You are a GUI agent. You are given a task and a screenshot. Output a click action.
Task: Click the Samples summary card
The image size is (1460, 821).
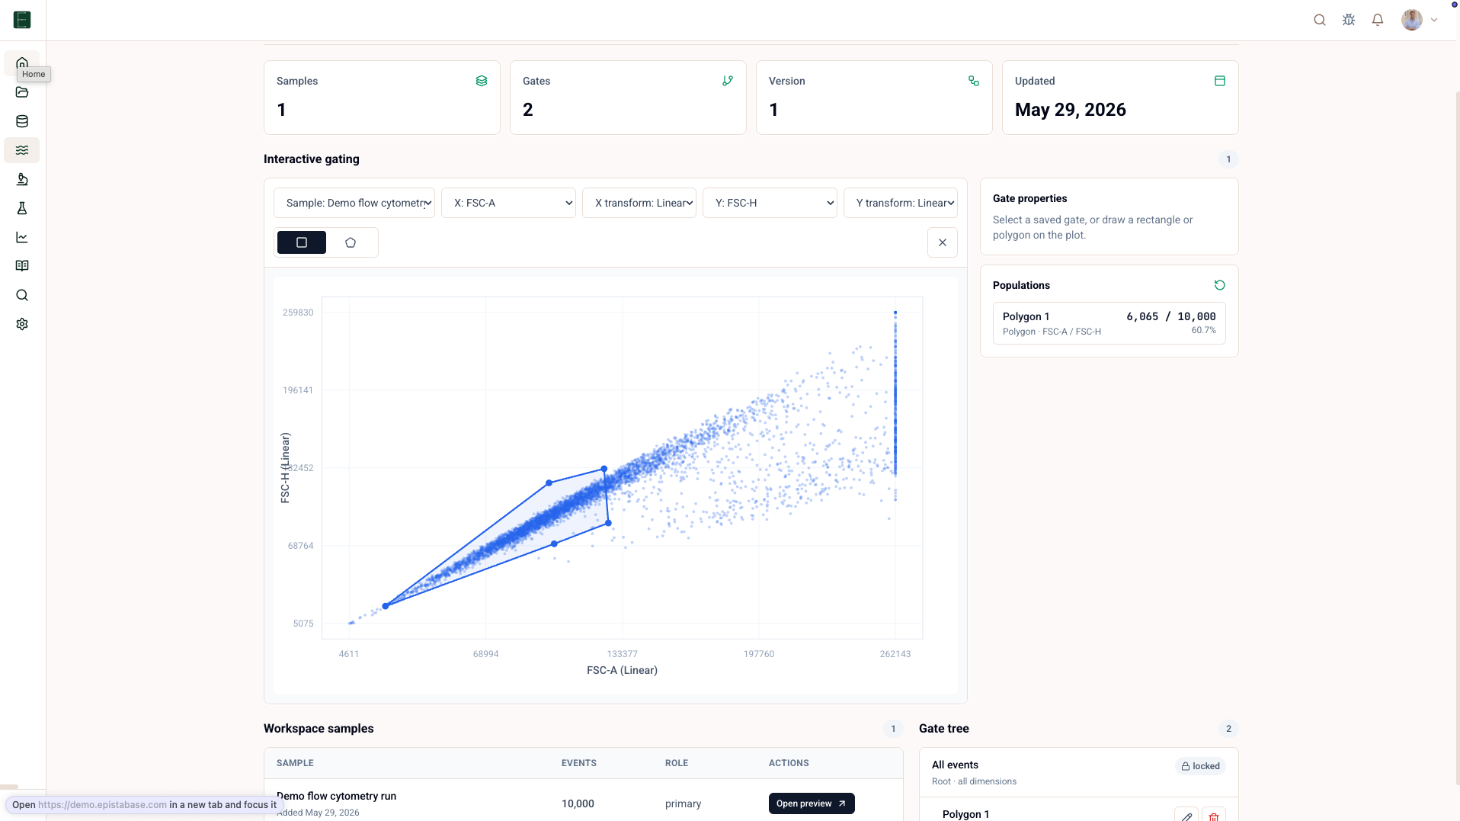[382, 98]
